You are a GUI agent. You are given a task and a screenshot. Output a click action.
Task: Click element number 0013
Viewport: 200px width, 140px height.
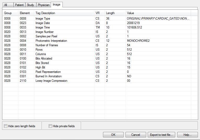click(x=23, y=32)
